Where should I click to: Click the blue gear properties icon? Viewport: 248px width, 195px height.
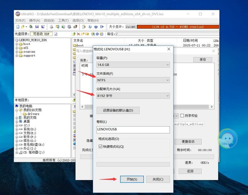97,34
